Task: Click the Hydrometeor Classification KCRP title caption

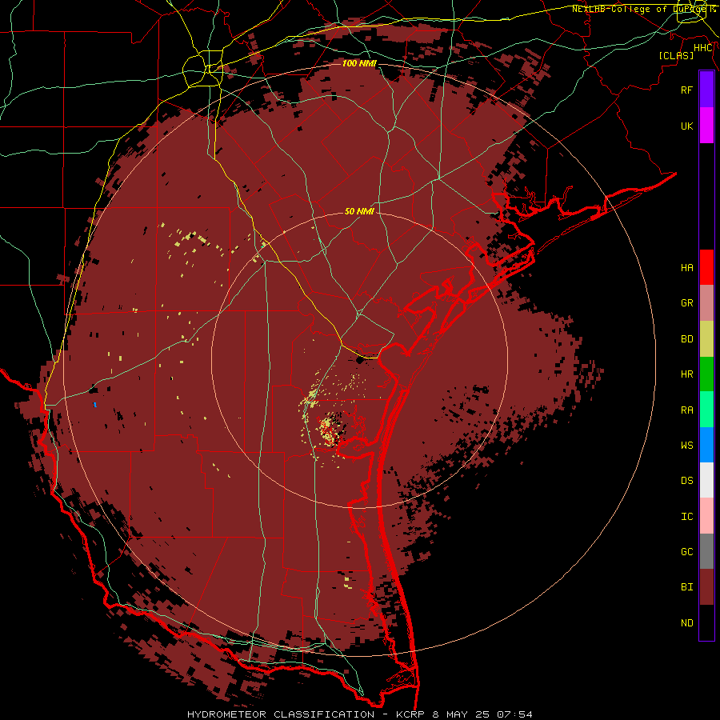Action: (x=360, y=714)
